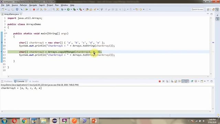Open the New file dropdown arrow
Image resolution: width=220 pixels, height=124 pixels.
(6, 9)
